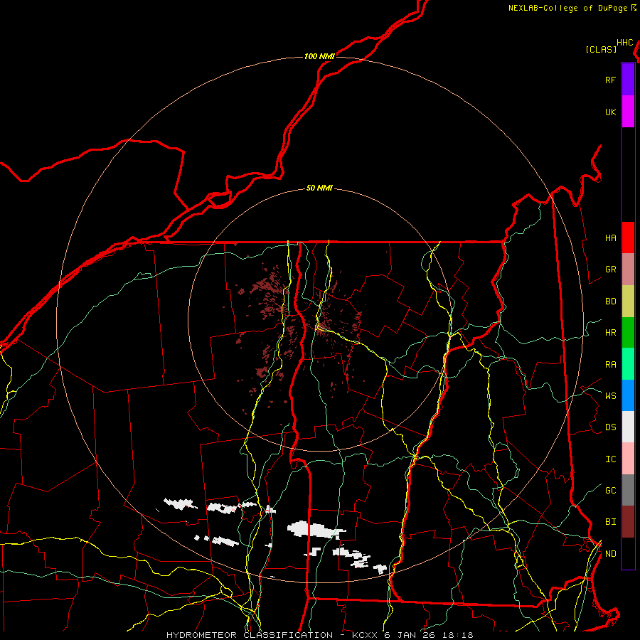The height and width of the screenshot is (640, 640).
Task: Click the IC legend label
Action: [x=610, y=459]
